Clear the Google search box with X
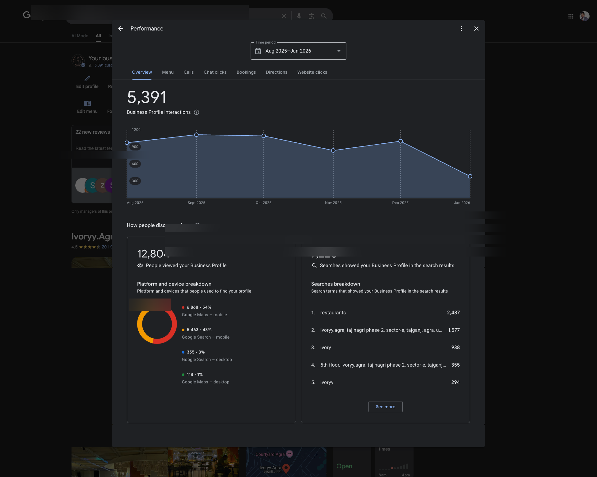 tap(284, 16)
